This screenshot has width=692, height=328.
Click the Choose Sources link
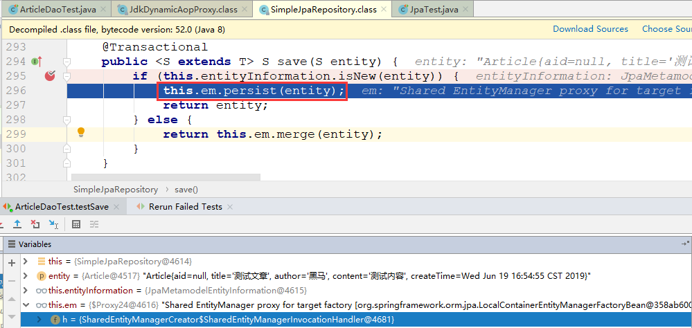click(667, 29)
